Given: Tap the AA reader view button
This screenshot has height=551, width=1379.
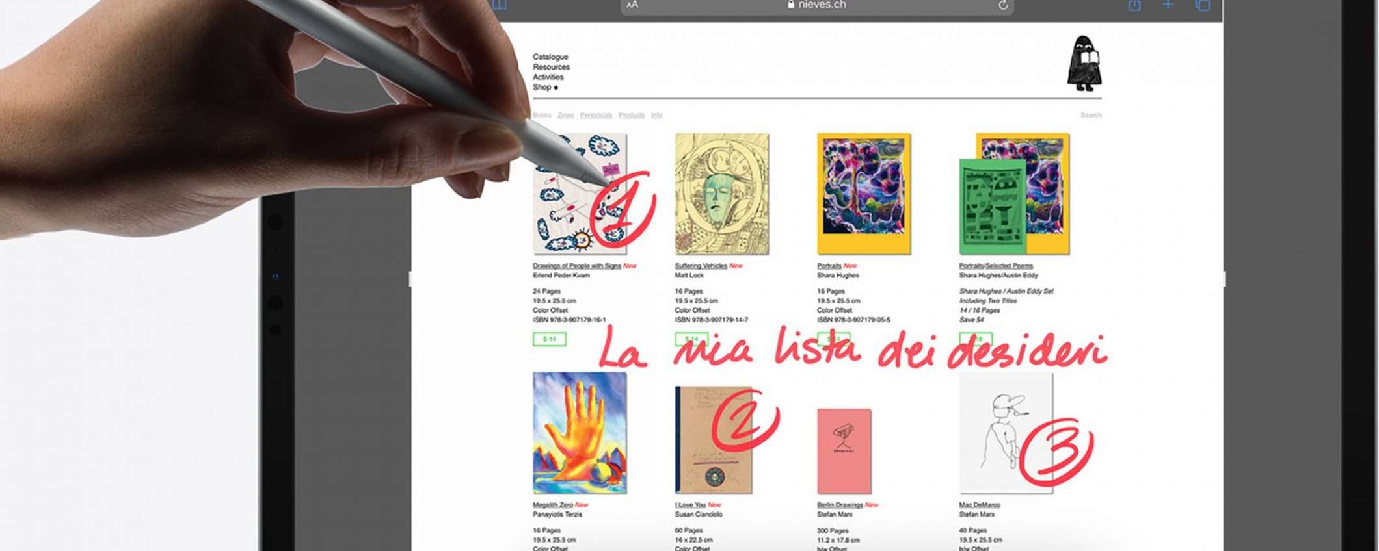Looking at the screenshot, I should (632, 5).
